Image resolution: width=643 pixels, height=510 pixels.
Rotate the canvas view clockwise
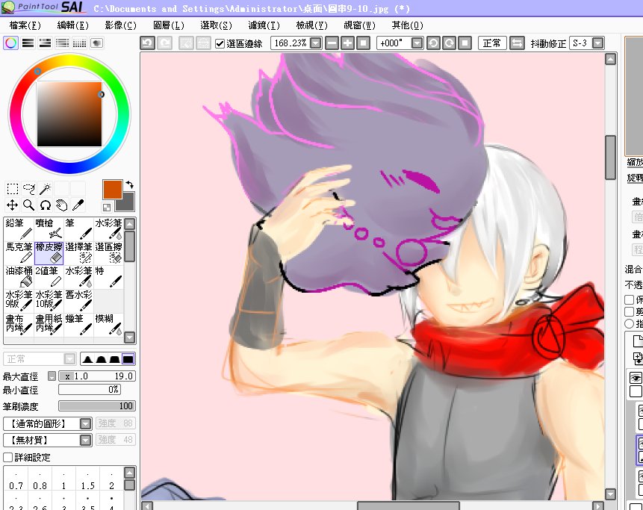click(449, 43)
